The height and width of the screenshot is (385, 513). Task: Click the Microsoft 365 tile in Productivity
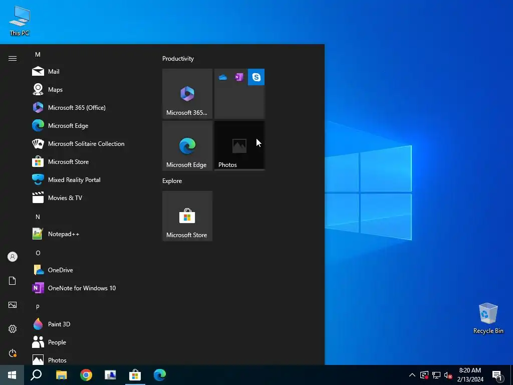coord(187,94)
